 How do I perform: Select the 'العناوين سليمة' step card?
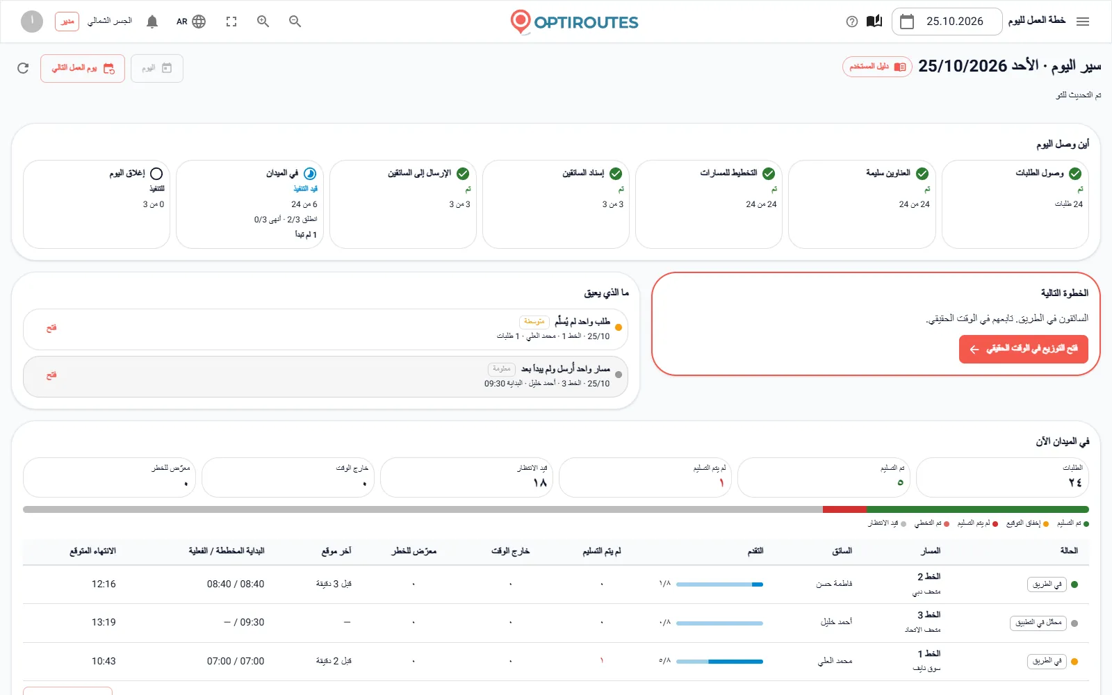click(x=862, y=204)
